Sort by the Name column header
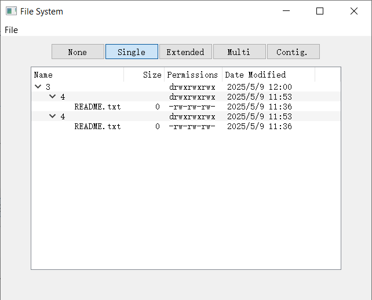This screenshot has width=372, height=300. [x=78, y=75]
